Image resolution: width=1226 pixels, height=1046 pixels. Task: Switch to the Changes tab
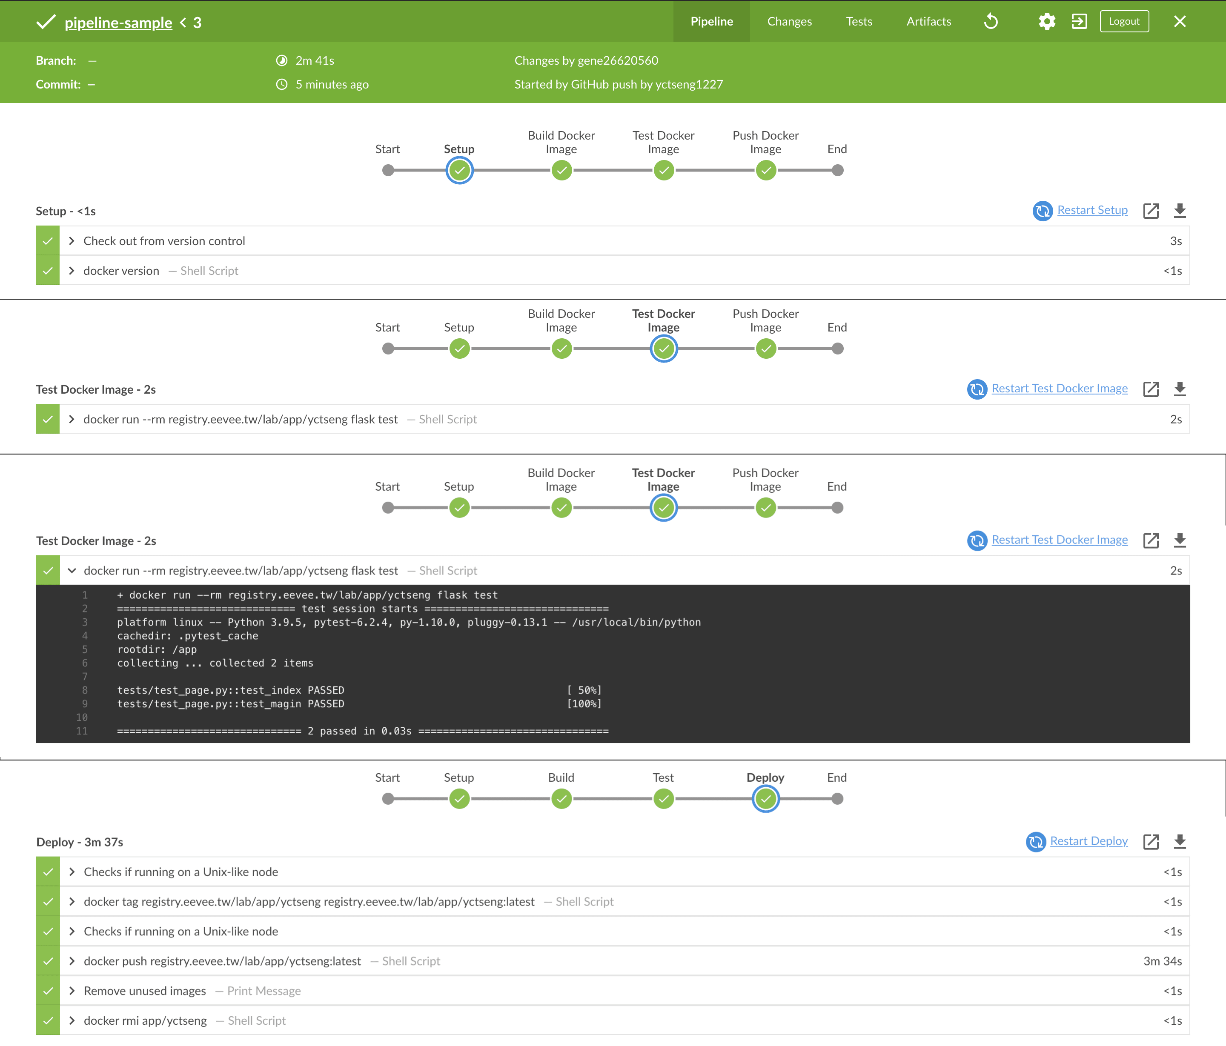click(789, 21)
